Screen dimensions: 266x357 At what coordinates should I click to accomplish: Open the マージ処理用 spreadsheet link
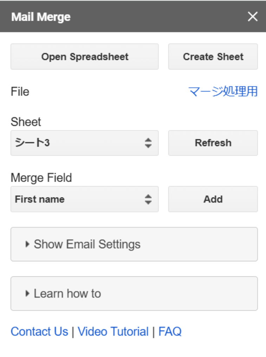pyautogui.click(x=222, y=91)
